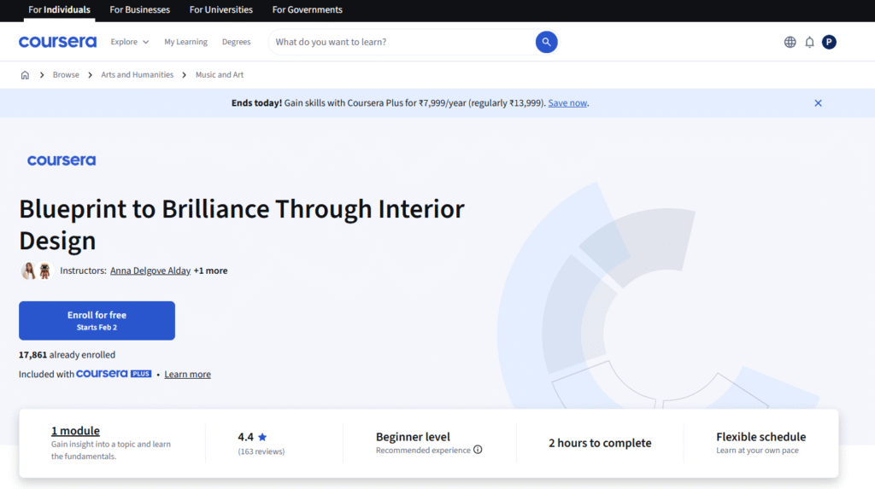Go to the home breadcrumb icon
Screen dimensions: 875x489
(x=25, y=75)
